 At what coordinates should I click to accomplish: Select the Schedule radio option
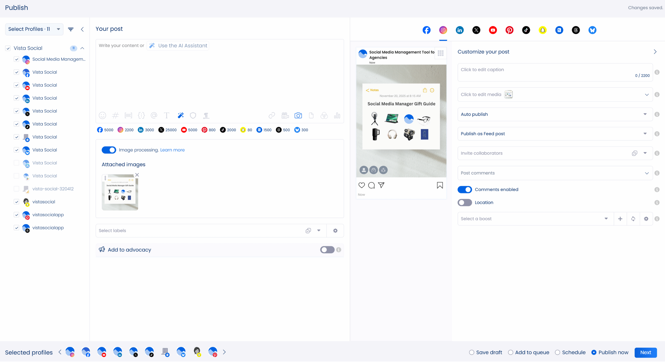557,352
